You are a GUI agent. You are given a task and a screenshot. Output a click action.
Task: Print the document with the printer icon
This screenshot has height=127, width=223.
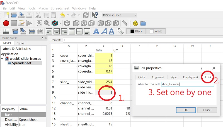tap(29, 15)
